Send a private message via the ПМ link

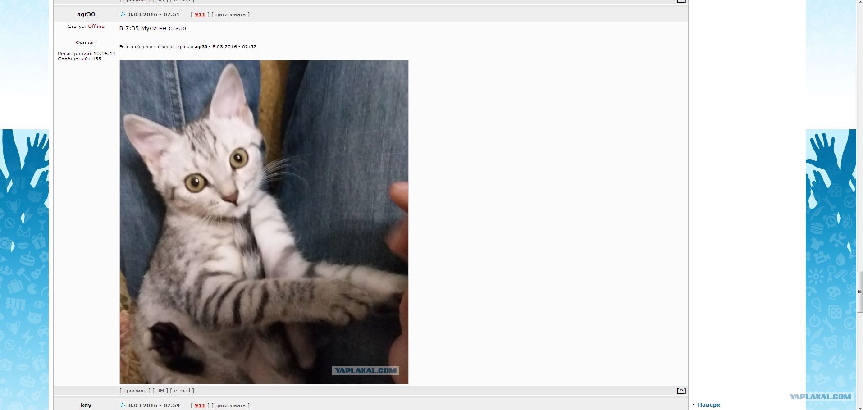pyautogui.click(x=160, y=391)
